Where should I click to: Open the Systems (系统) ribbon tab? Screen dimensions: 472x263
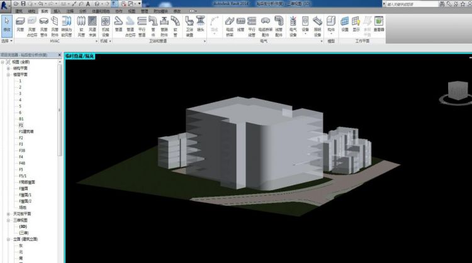click(x=44, y=11)
